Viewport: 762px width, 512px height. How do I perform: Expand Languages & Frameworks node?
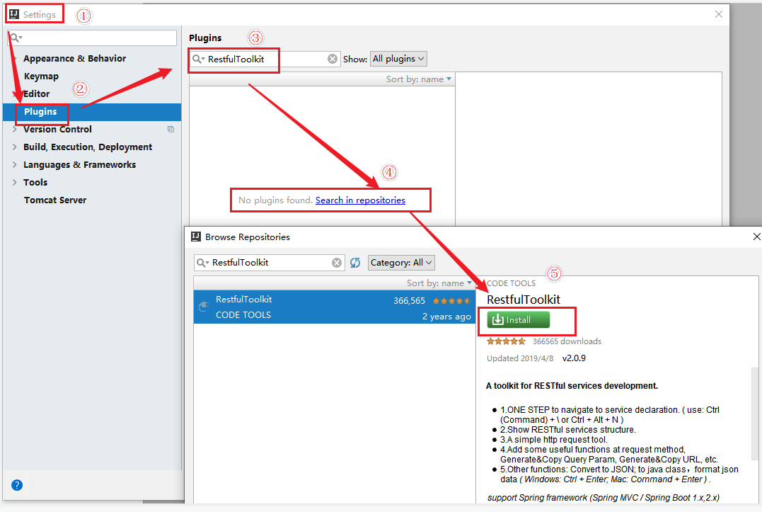coord(15,165)
